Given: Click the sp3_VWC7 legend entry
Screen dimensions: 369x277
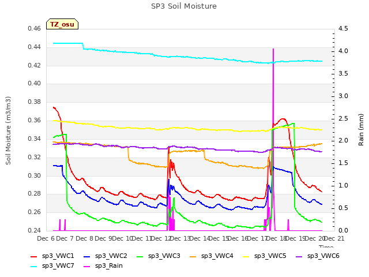Looking at the screenshot, I should [x=52, y=266].
